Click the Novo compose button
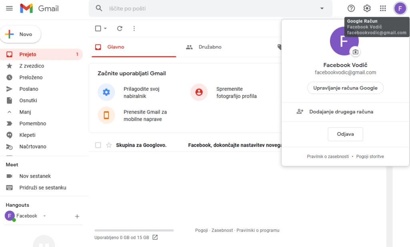The image size is (410, 247). pos(20,34)
